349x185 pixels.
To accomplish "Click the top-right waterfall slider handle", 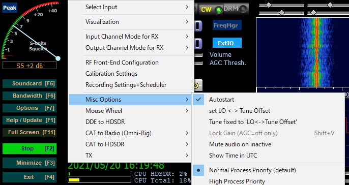I will click(330, 5).
